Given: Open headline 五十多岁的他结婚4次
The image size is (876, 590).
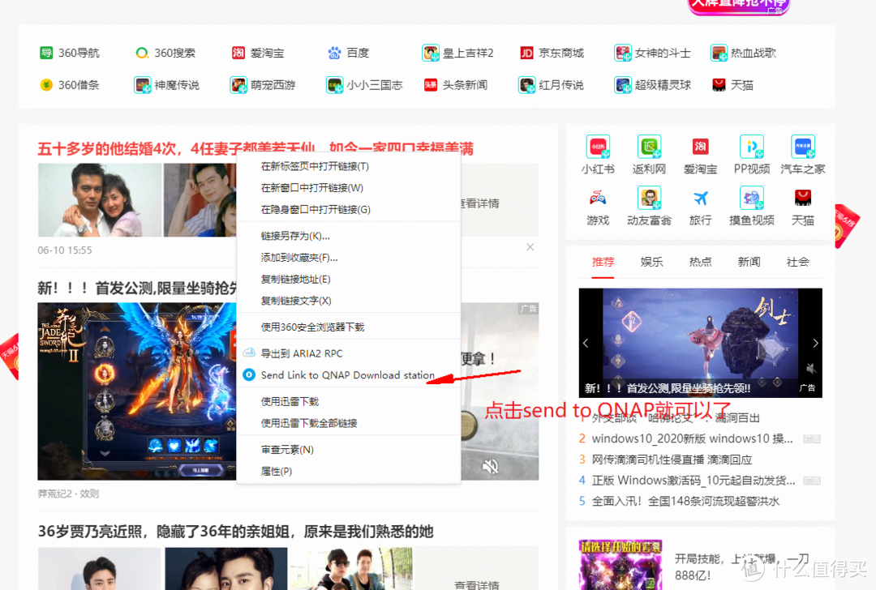Looking at the screenshot, I should click(255, 148).
